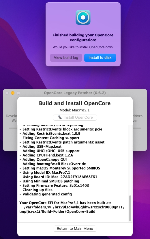Click 'Your OpenCore EFI for MacPro5,1 has been built at:'
The height and width of the screenshot is (239, 150).
[65, 203]
